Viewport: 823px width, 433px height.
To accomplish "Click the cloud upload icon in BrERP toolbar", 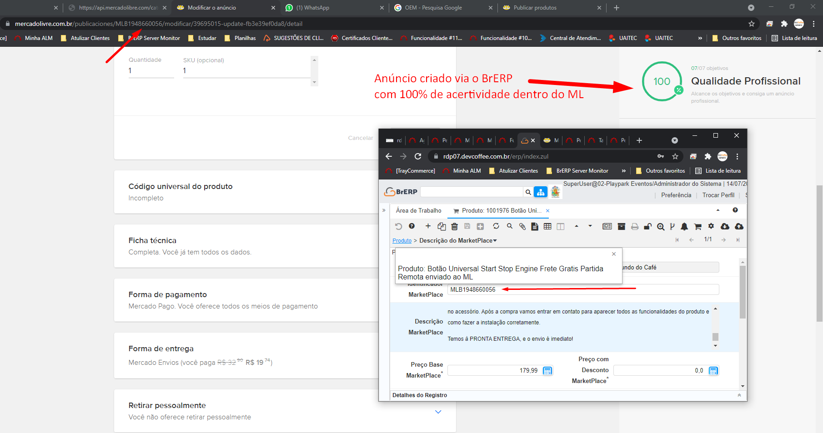I will tap(739, 226).
